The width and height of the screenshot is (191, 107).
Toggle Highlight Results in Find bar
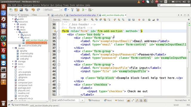(141, 100)
